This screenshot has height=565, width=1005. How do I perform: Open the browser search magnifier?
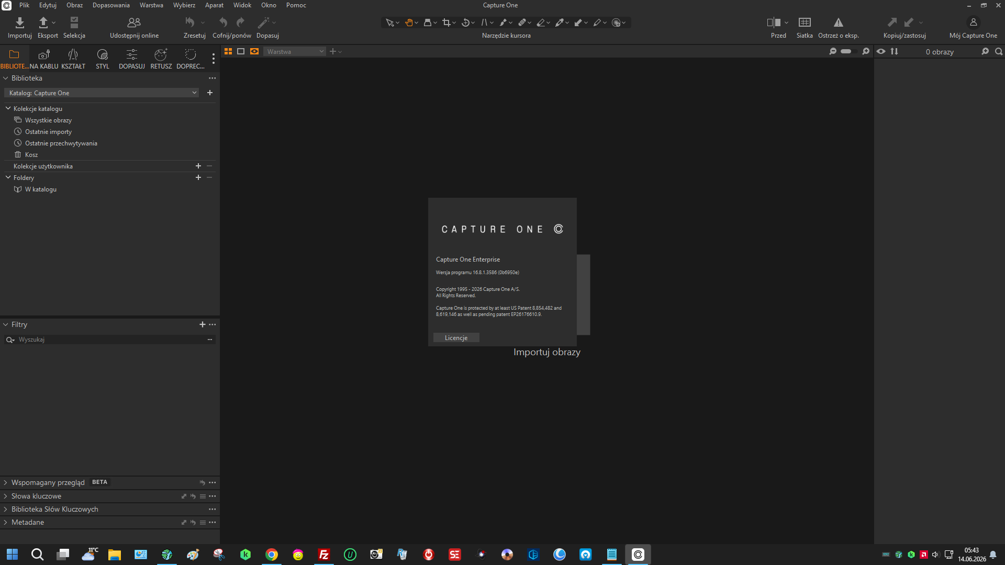[x=999, y=52]
